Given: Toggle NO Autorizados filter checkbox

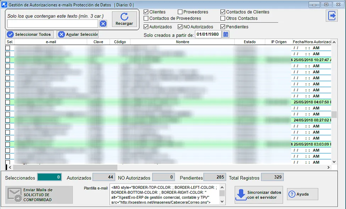Looking at the screenshot, I should pos(180,27).
